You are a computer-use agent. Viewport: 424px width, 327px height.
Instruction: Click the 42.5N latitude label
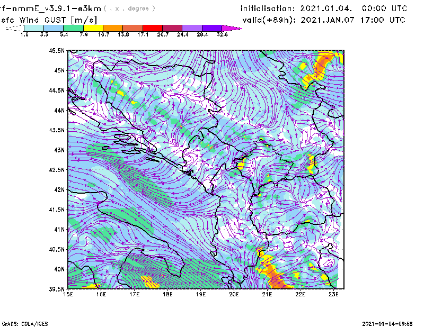(x=57, y=170)
